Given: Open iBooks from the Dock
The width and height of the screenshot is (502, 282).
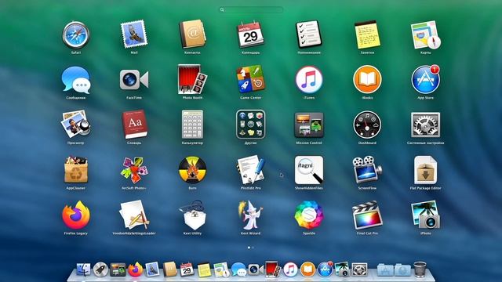Looking at the screenshot, I should click(307, 269).
